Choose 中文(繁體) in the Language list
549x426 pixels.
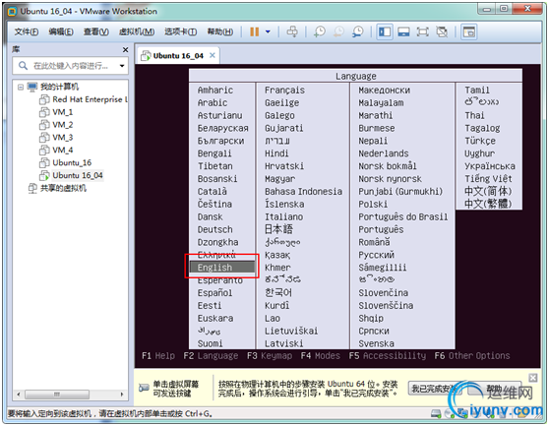click(x=488, y=204)
